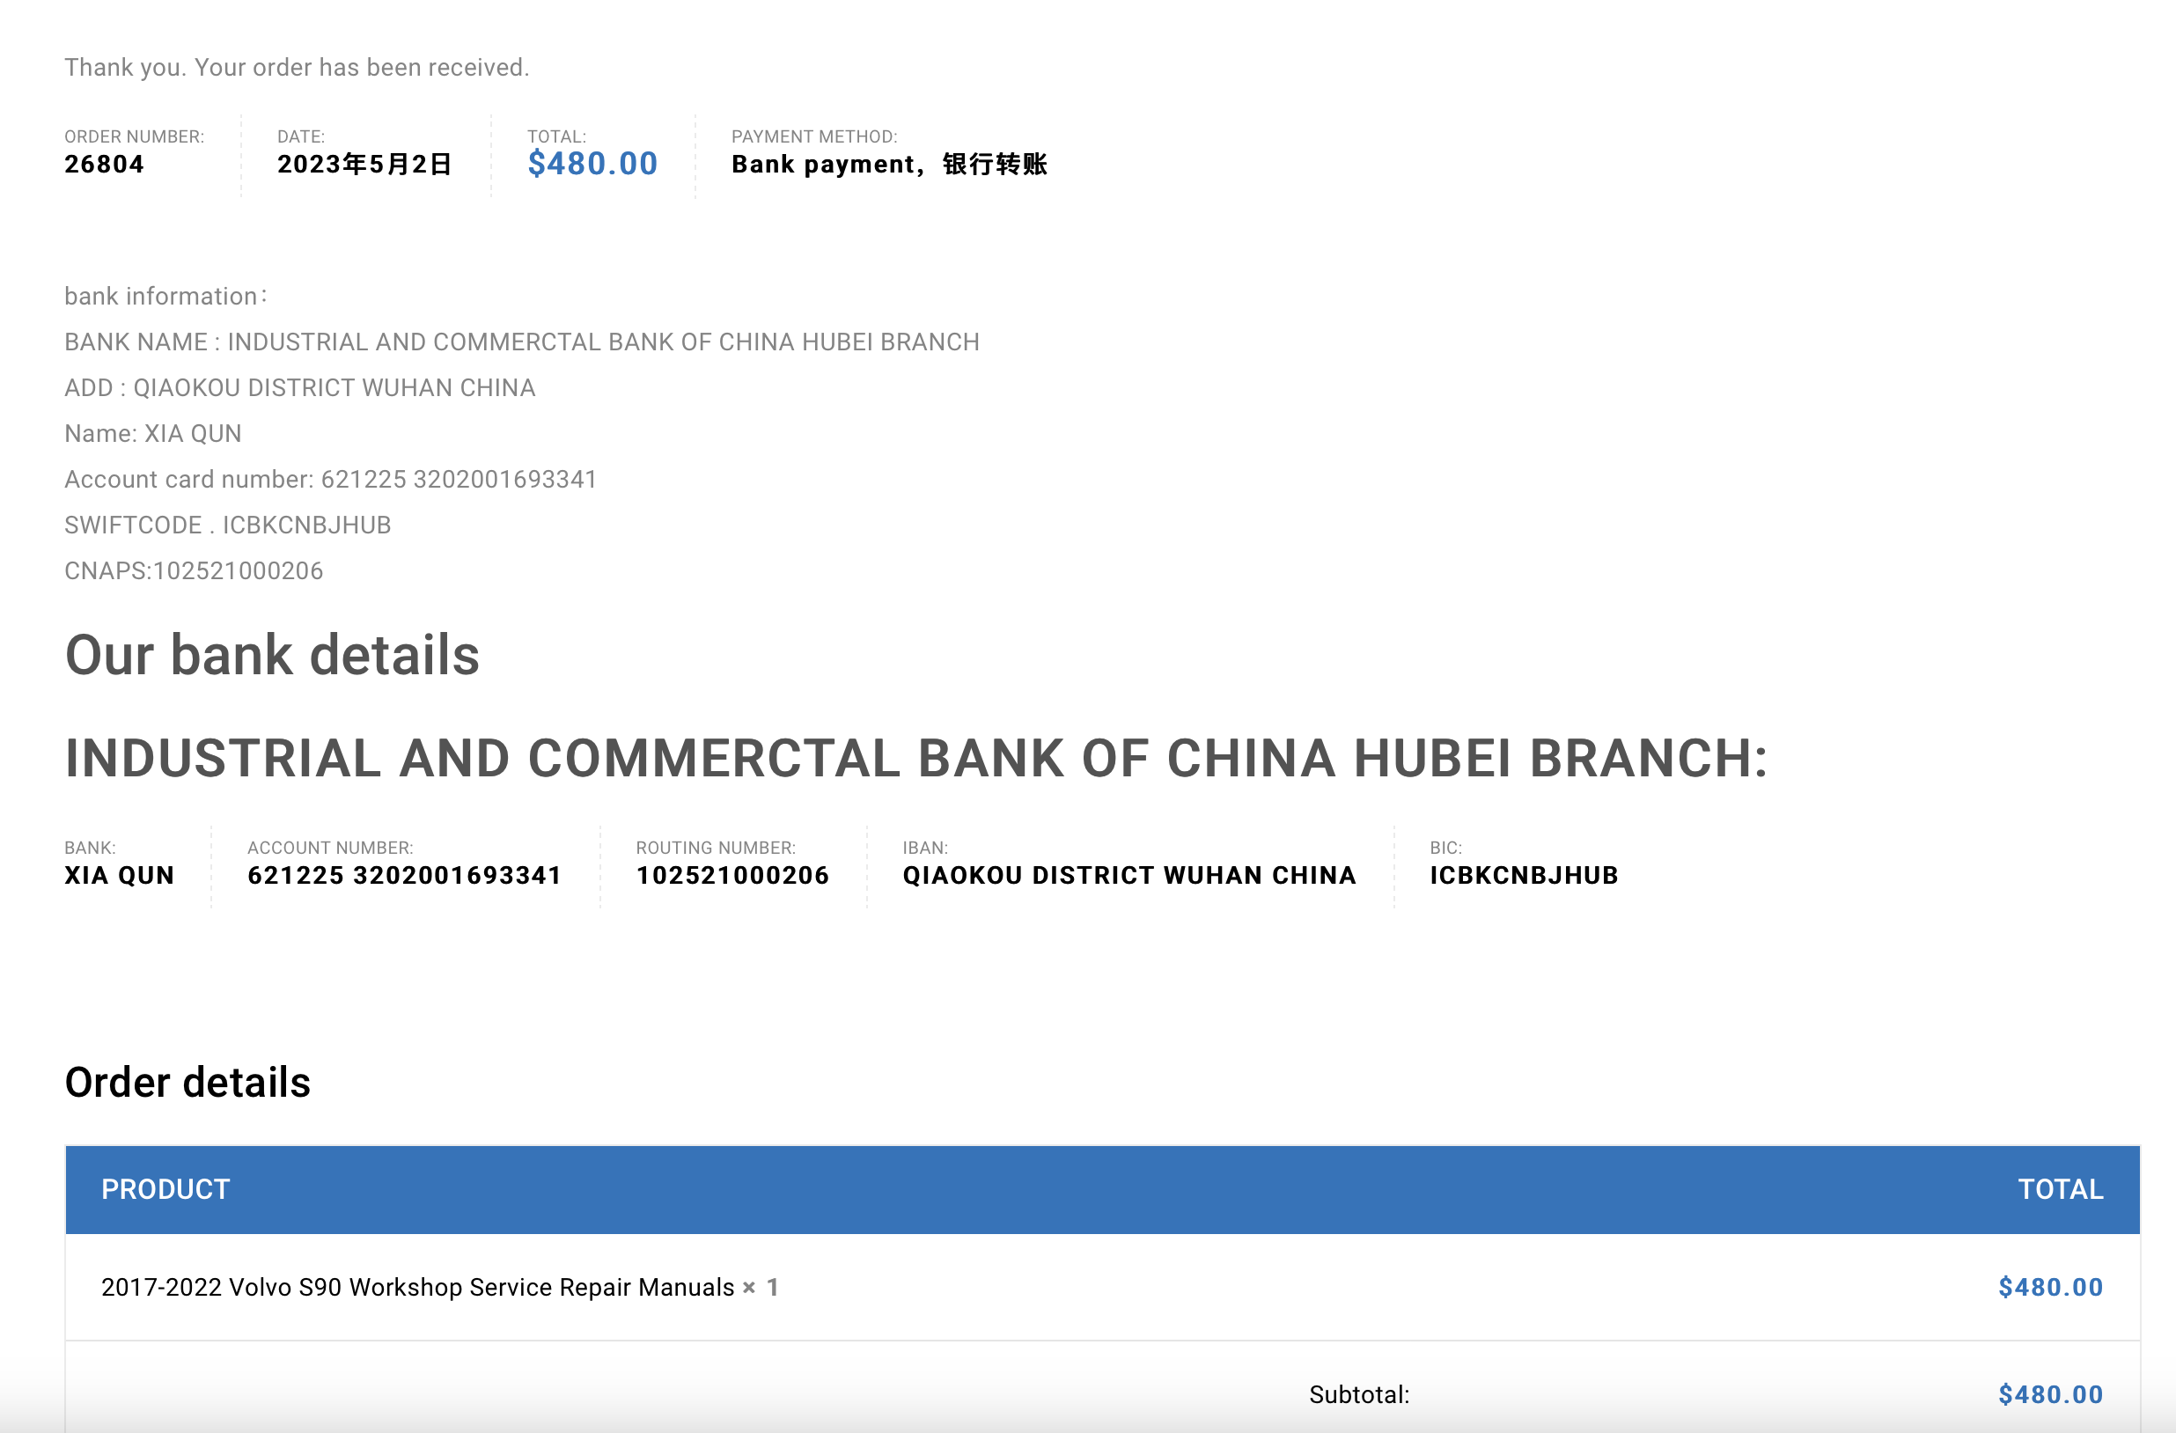Click the 'Our bank details' heading

pyautogui.click(x=273, y=655)
